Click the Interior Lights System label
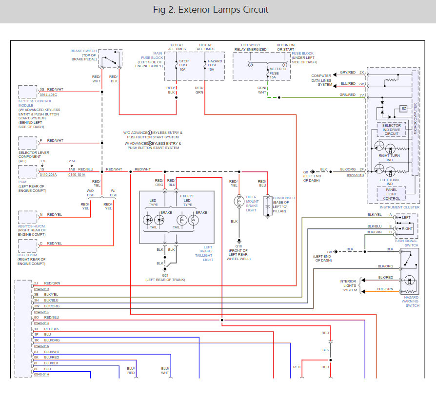Image resolution: width=436 pixels, height=395 pixels. point(349,285)
